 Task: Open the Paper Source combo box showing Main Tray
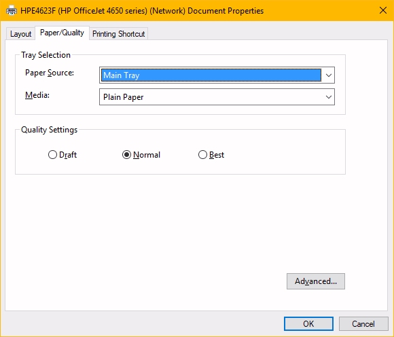coord(217,75)
